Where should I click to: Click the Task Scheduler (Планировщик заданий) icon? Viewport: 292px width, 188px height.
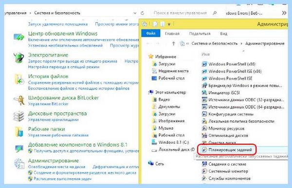[204, 150]
